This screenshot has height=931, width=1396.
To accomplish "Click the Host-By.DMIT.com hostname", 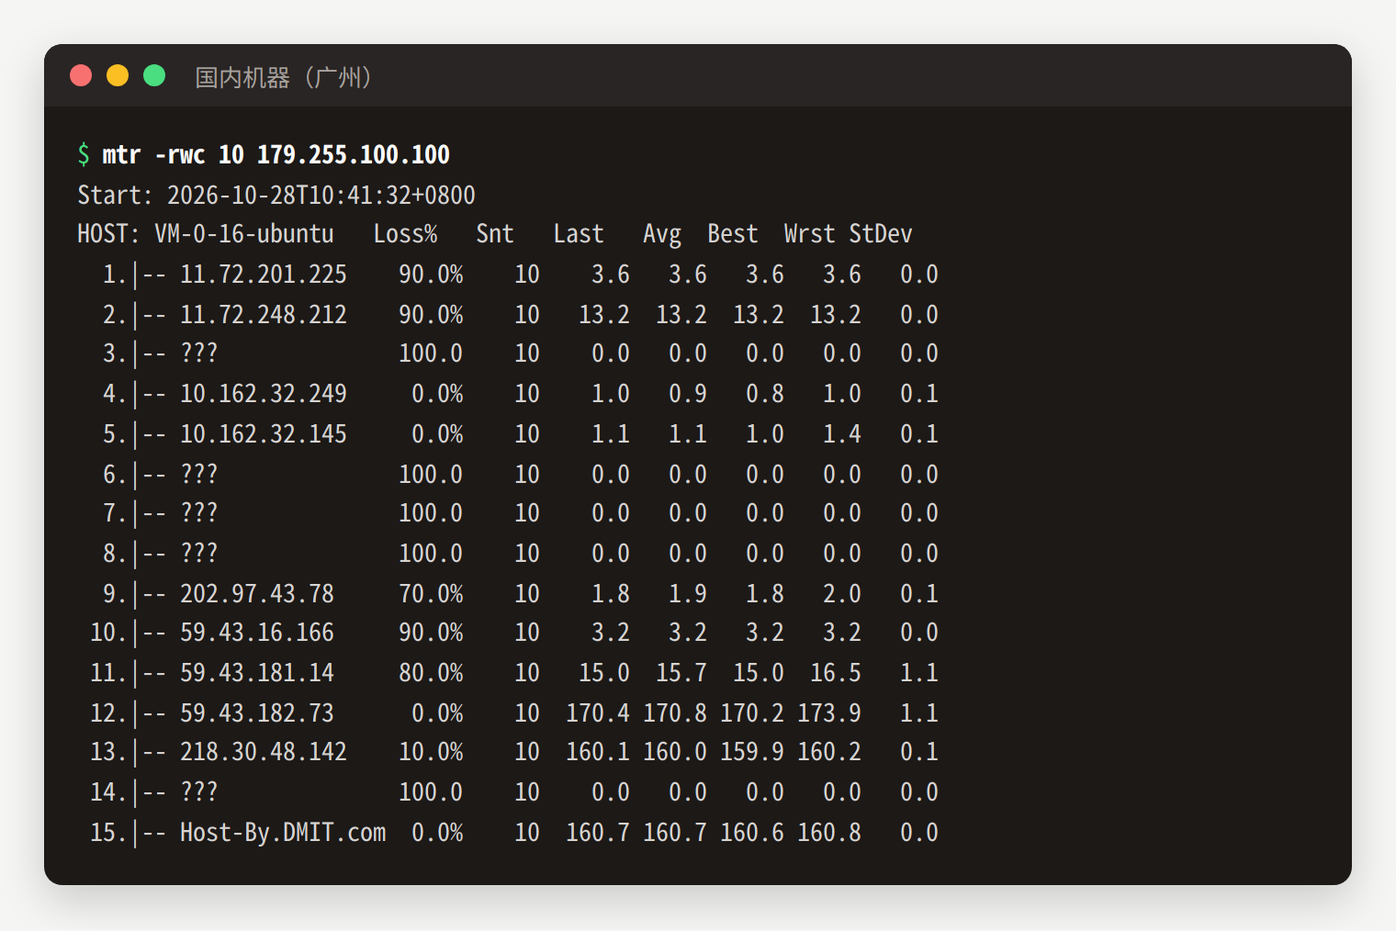I will click(x=283, y=833).
